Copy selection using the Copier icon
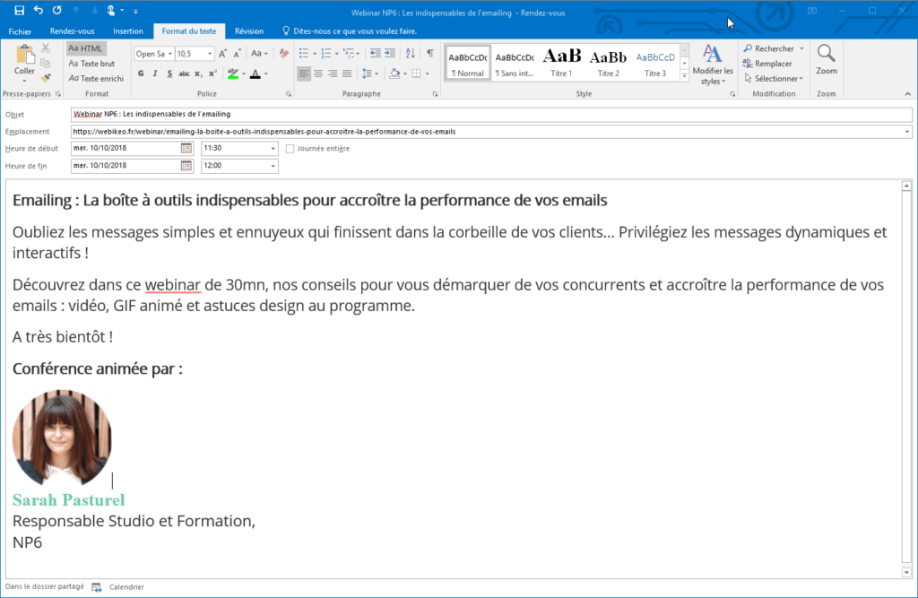 46,64
